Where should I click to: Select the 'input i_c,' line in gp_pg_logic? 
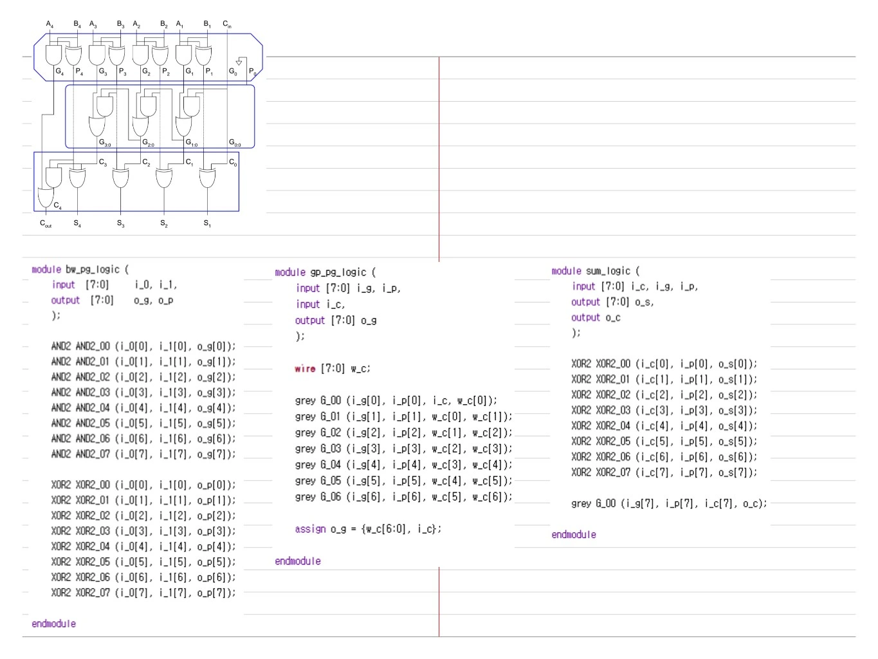[320, 304]
